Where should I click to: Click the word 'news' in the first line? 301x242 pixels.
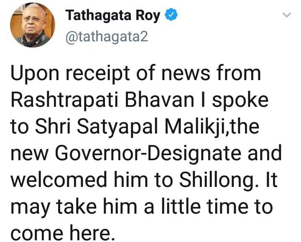coord(186,74)
